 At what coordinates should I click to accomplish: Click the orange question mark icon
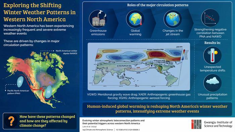(x=11, y=121)
